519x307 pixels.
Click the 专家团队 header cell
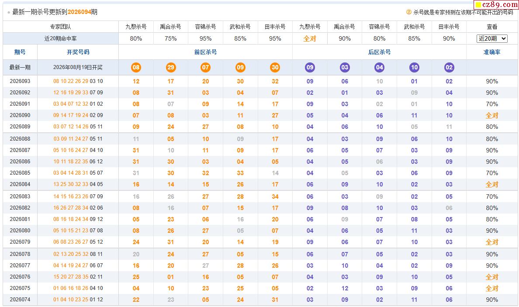(x=61, y=27)
